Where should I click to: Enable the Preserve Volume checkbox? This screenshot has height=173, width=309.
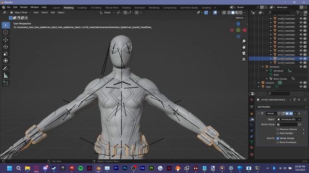point(278,129)
